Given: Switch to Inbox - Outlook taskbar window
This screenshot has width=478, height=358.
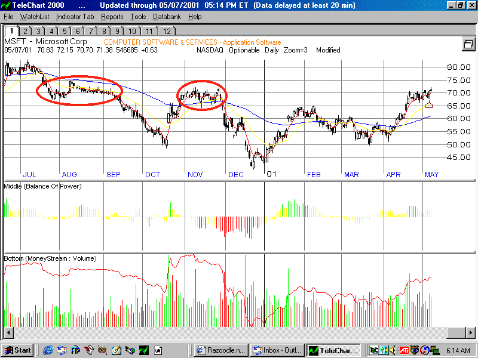Looking at the screenshot, I should coord(278,350).
